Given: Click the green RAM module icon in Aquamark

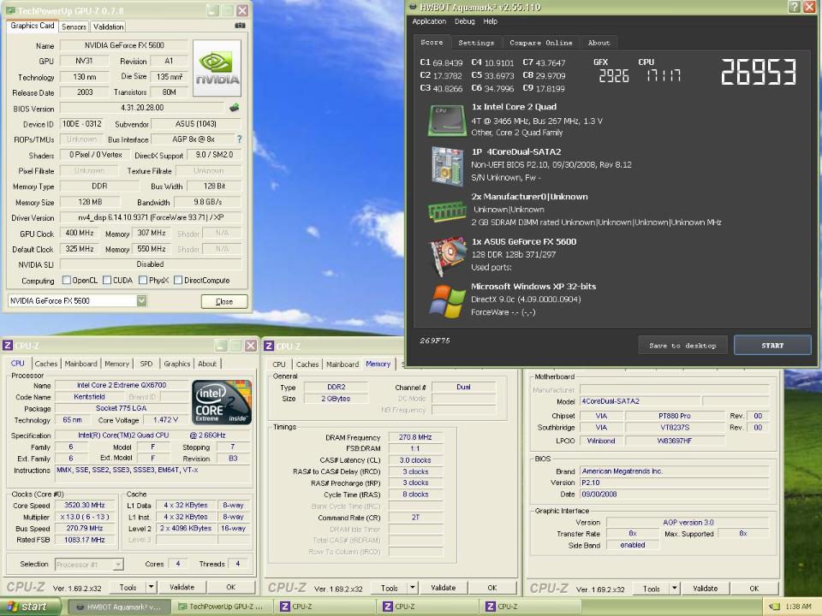Looking at the screenshot, I should coord(447,211).
